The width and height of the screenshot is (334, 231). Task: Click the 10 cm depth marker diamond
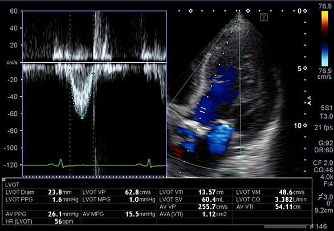point(306,125)
